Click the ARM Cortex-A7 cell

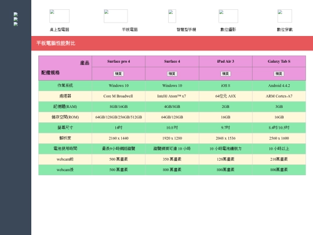click(279, 96)
